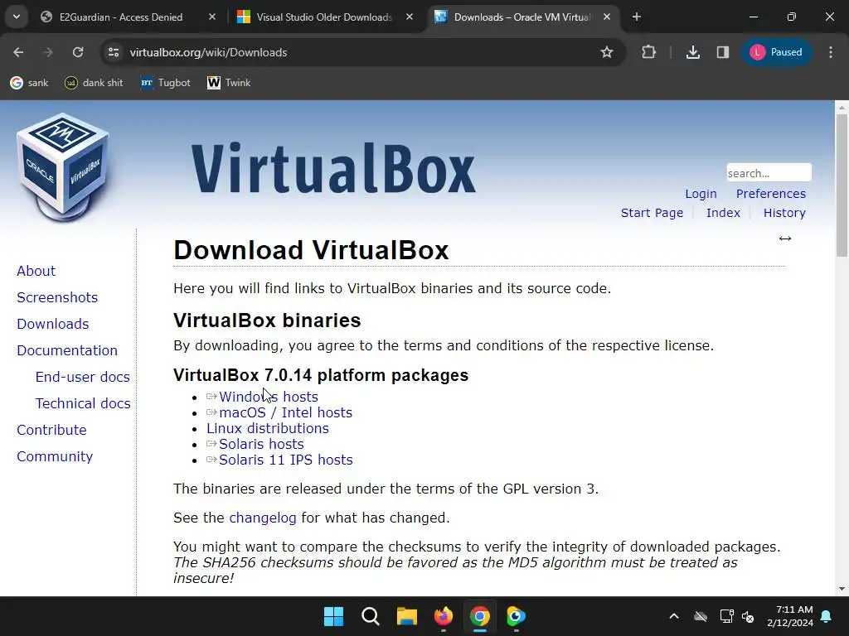The image size is (849, 636).
Task: Open the 'sank' bookmark
Action: (29, 83)
